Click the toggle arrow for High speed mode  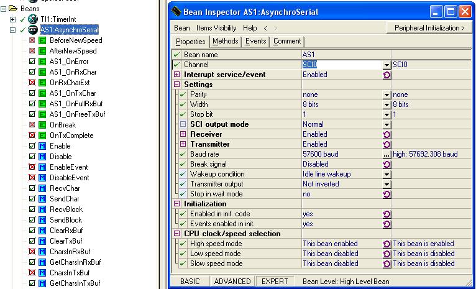[387, 244]
